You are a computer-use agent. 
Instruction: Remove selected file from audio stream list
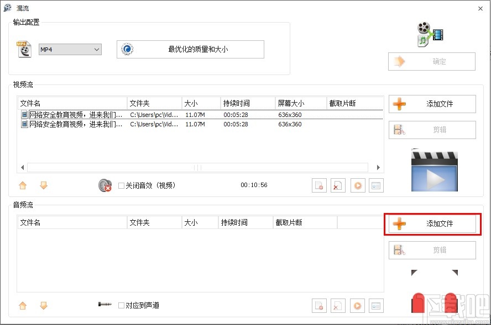coord(319,306)
